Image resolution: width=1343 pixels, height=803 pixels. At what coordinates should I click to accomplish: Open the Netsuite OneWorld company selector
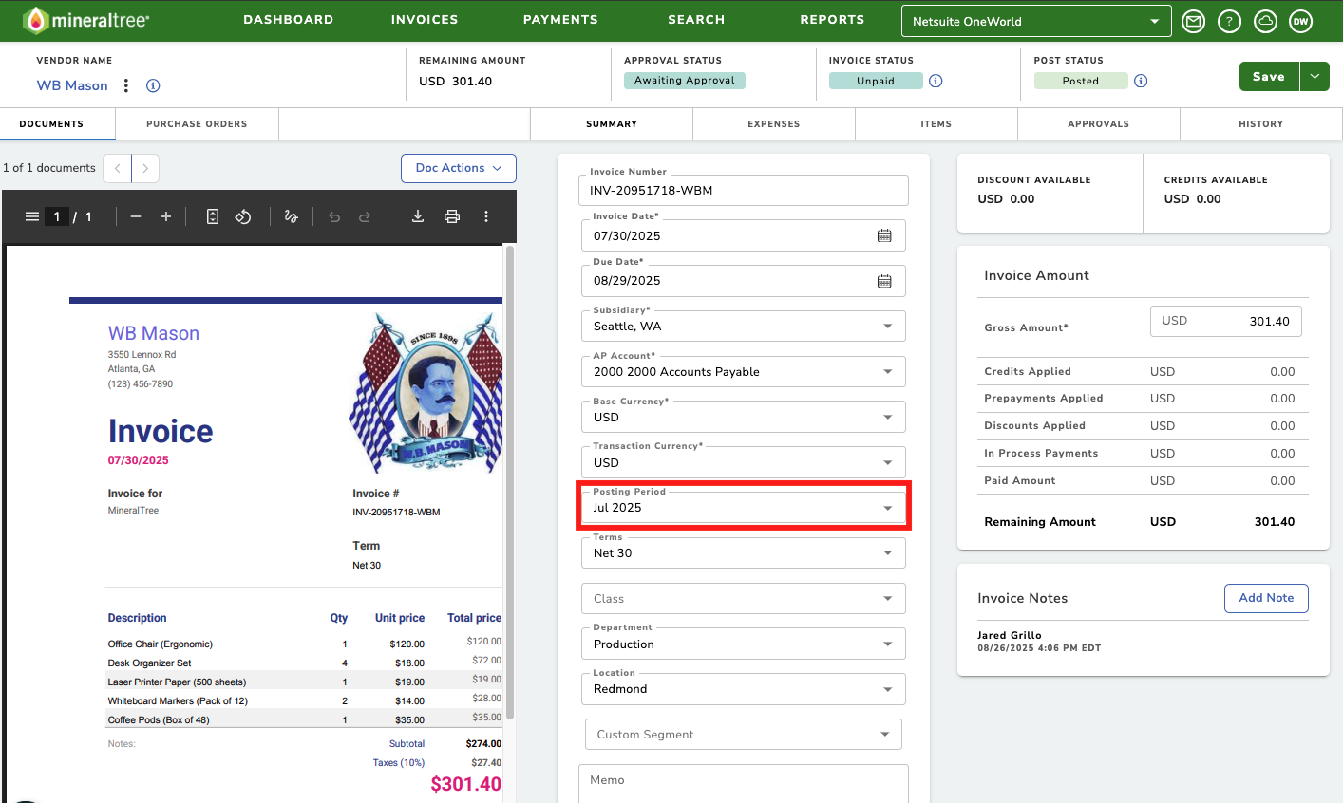(x=1035, y=21)
